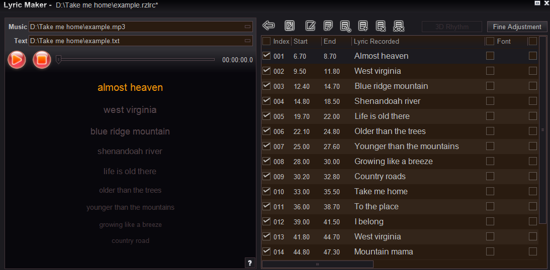Enable Font checkbox for I belong row
550x270 pixels.
(490, 221)
